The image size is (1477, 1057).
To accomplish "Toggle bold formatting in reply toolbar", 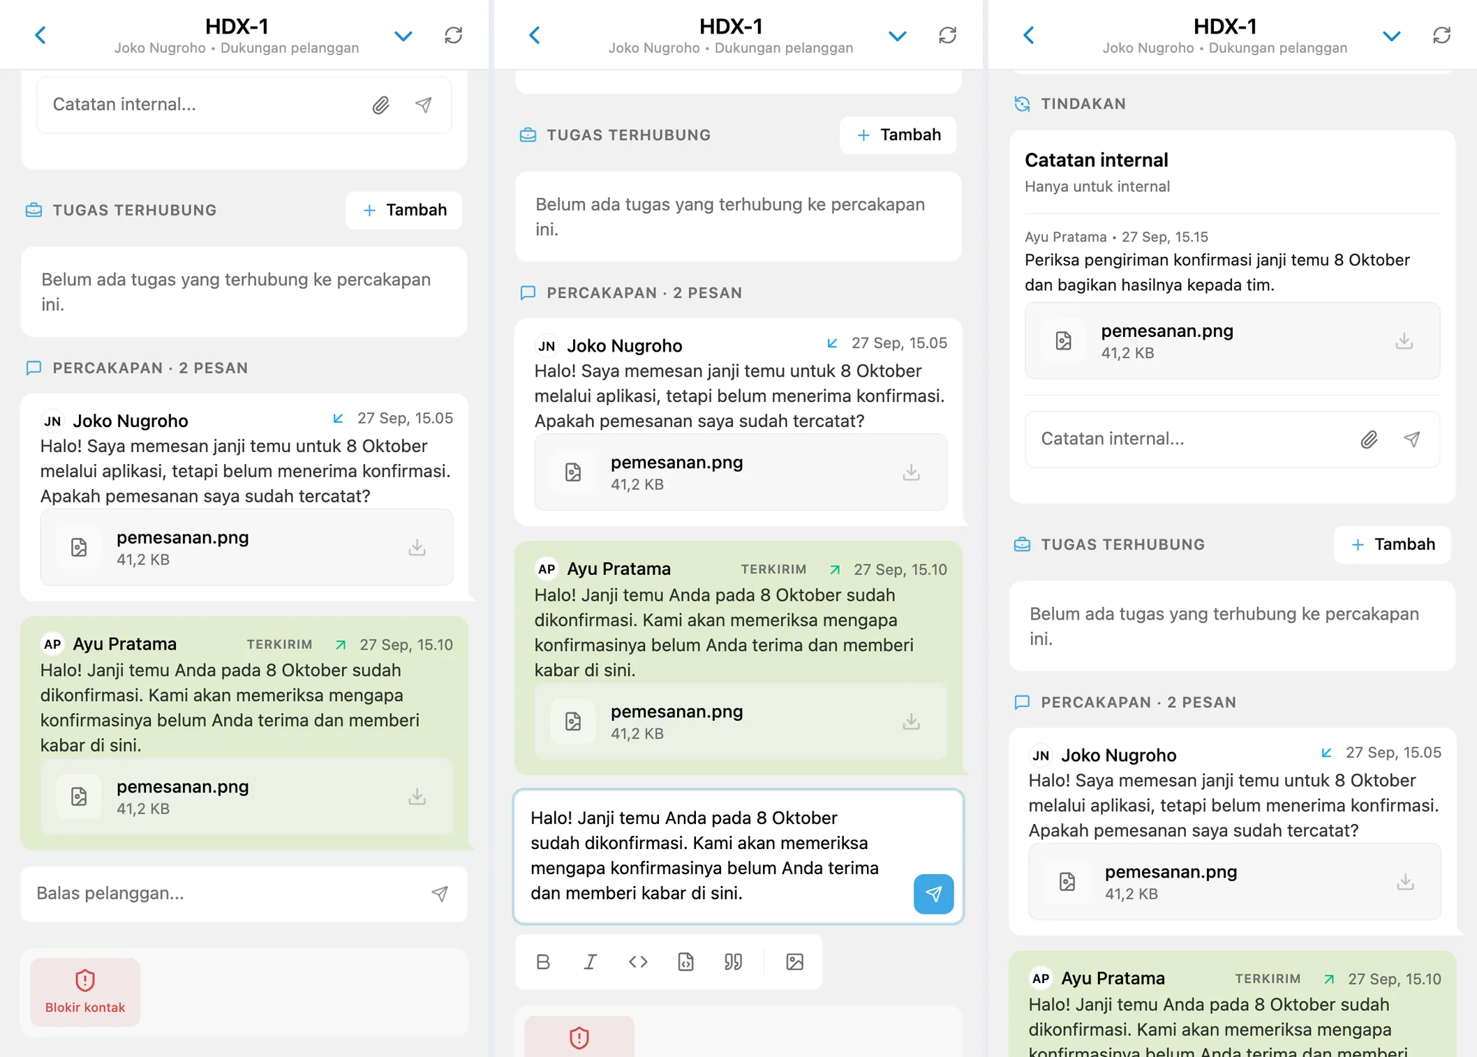I will click(543, 962).
